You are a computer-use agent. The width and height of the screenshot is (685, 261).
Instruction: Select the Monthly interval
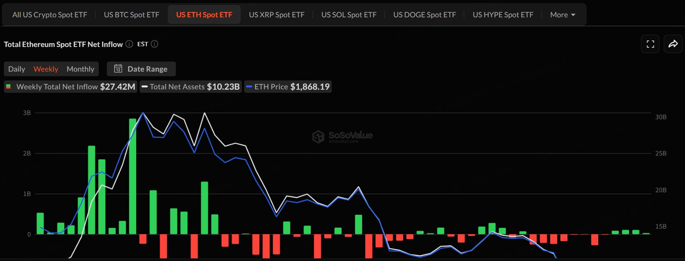pyautogui.click(x=80, y=69)
